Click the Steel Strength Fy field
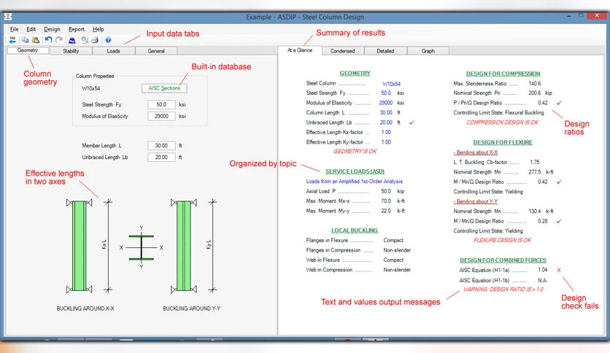Image resolution: width=610 pixels, height=353 pixels. click(161, 104)
